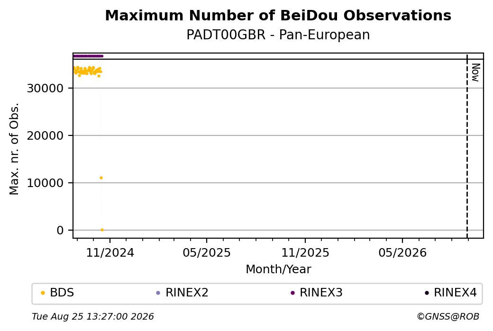Viewport: 493px width, 331px height.
Task: Select the RINEX2 legend label
Action: coord(187,293)
